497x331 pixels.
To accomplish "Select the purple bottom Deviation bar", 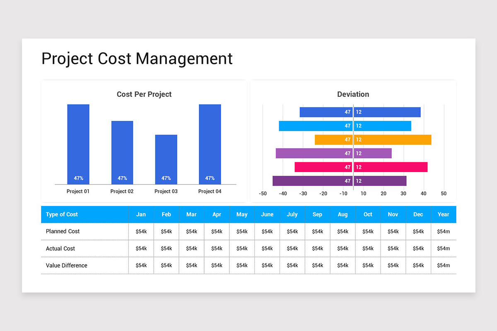I will tap(340, 181).
